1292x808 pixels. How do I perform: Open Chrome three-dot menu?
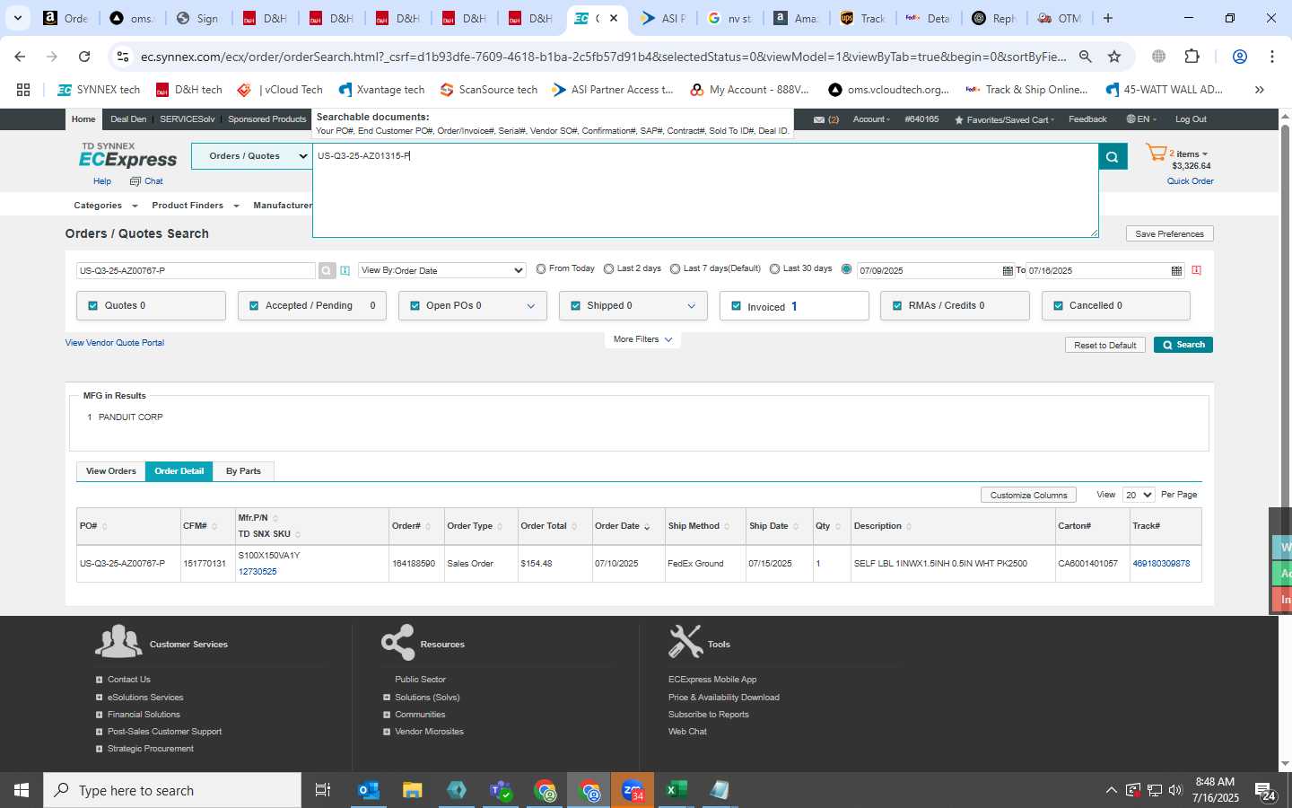[1272, 57]
